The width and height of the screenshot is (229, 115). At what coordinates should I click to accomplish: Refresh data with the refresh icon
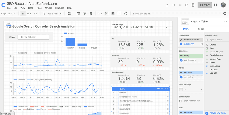(x=187, y=5)
